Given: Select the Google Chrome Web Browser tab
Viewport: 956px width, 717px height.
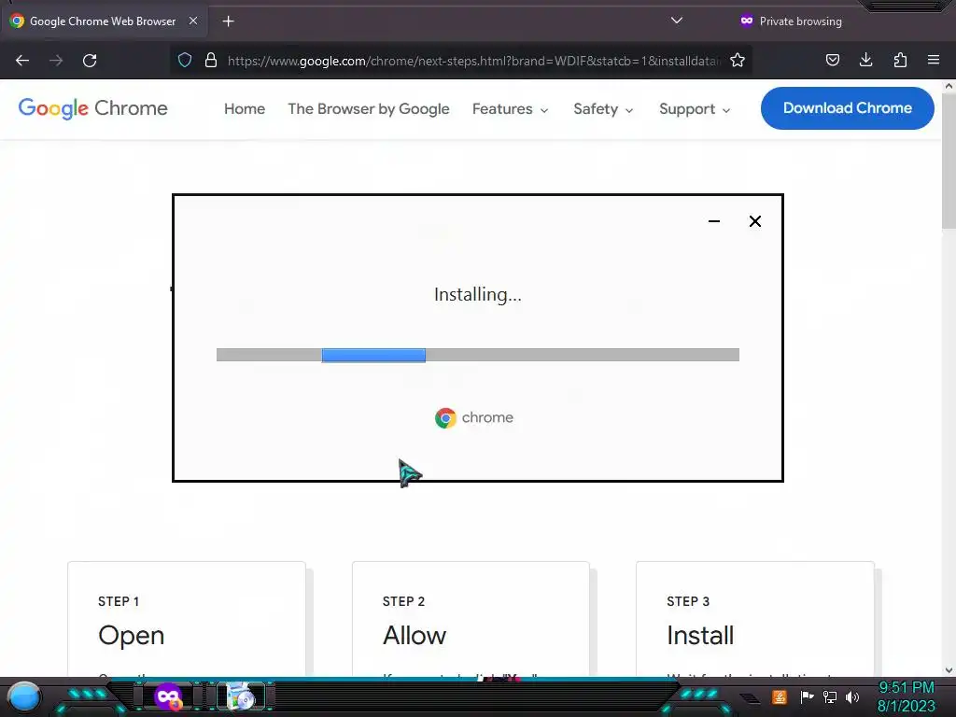Looking at the screenshot, I should tap(104, 21).
